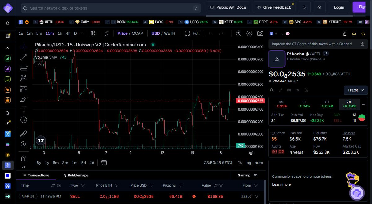
Task: Click the notification bell in top bar
Action: tap(304, 7)
